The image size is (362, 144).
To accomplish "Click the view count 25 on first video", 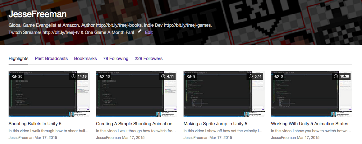I will point(21,76).
